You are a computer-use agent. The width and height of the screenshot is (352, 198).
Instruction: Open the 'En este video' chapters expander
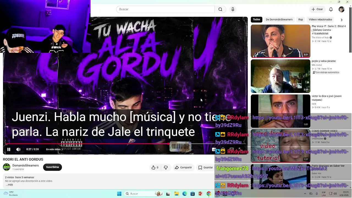54,149
